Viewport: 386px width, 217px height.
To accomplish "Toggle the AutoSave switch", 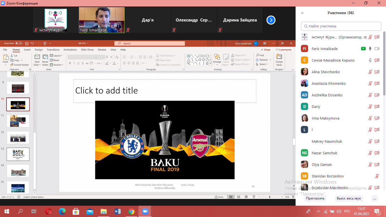I will click(x=19, y=43).
